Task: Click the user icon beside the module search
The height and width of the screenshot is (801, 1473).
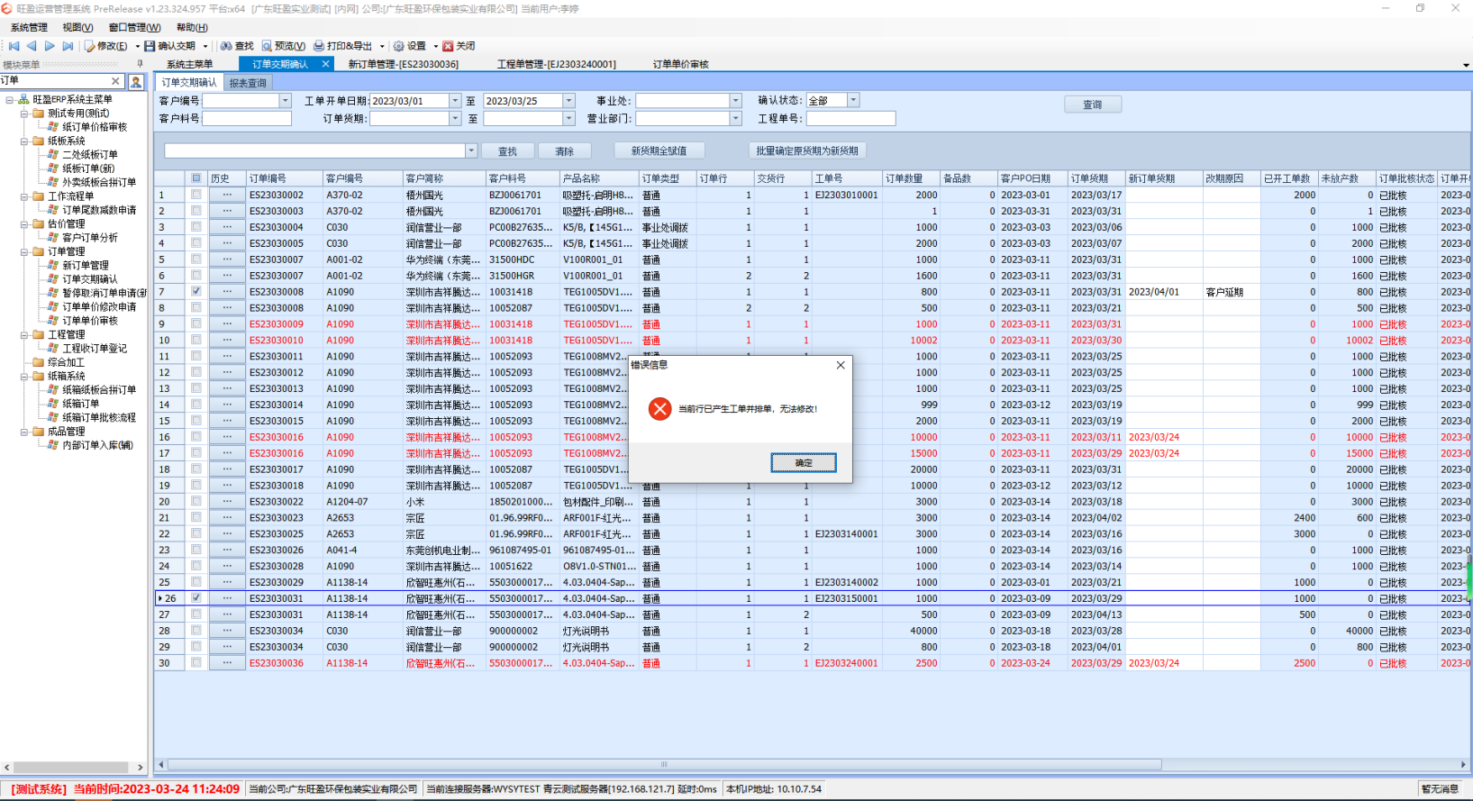Action: click(136, 81)
